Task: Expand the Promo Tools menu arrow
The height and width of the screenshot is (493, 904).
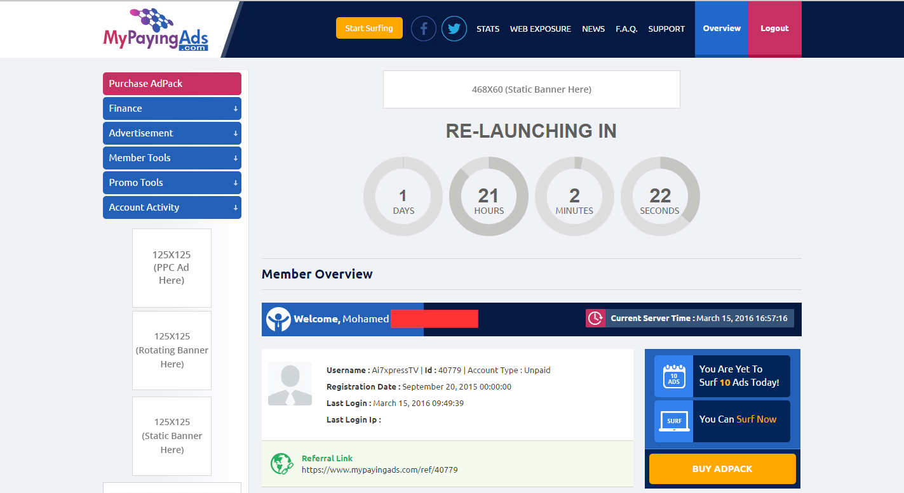Action: 236,183
